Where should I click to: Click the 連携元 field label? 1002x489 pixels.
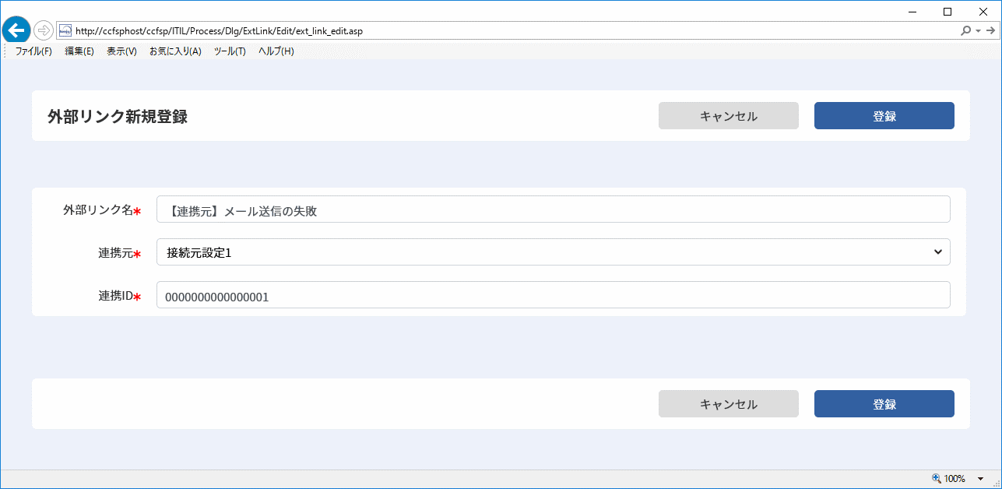pos(116,253)
